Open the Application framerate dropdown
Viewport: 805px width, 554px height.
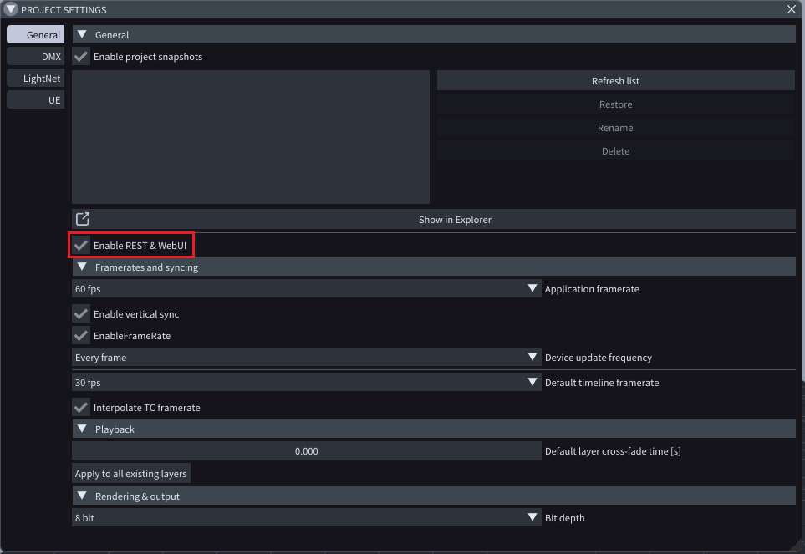tap(306, 289)
